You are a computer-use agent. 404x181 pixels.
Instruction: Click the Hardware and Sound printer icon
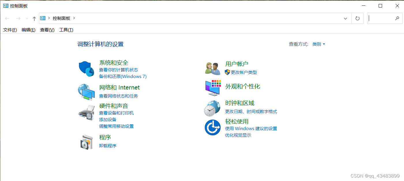87,113
